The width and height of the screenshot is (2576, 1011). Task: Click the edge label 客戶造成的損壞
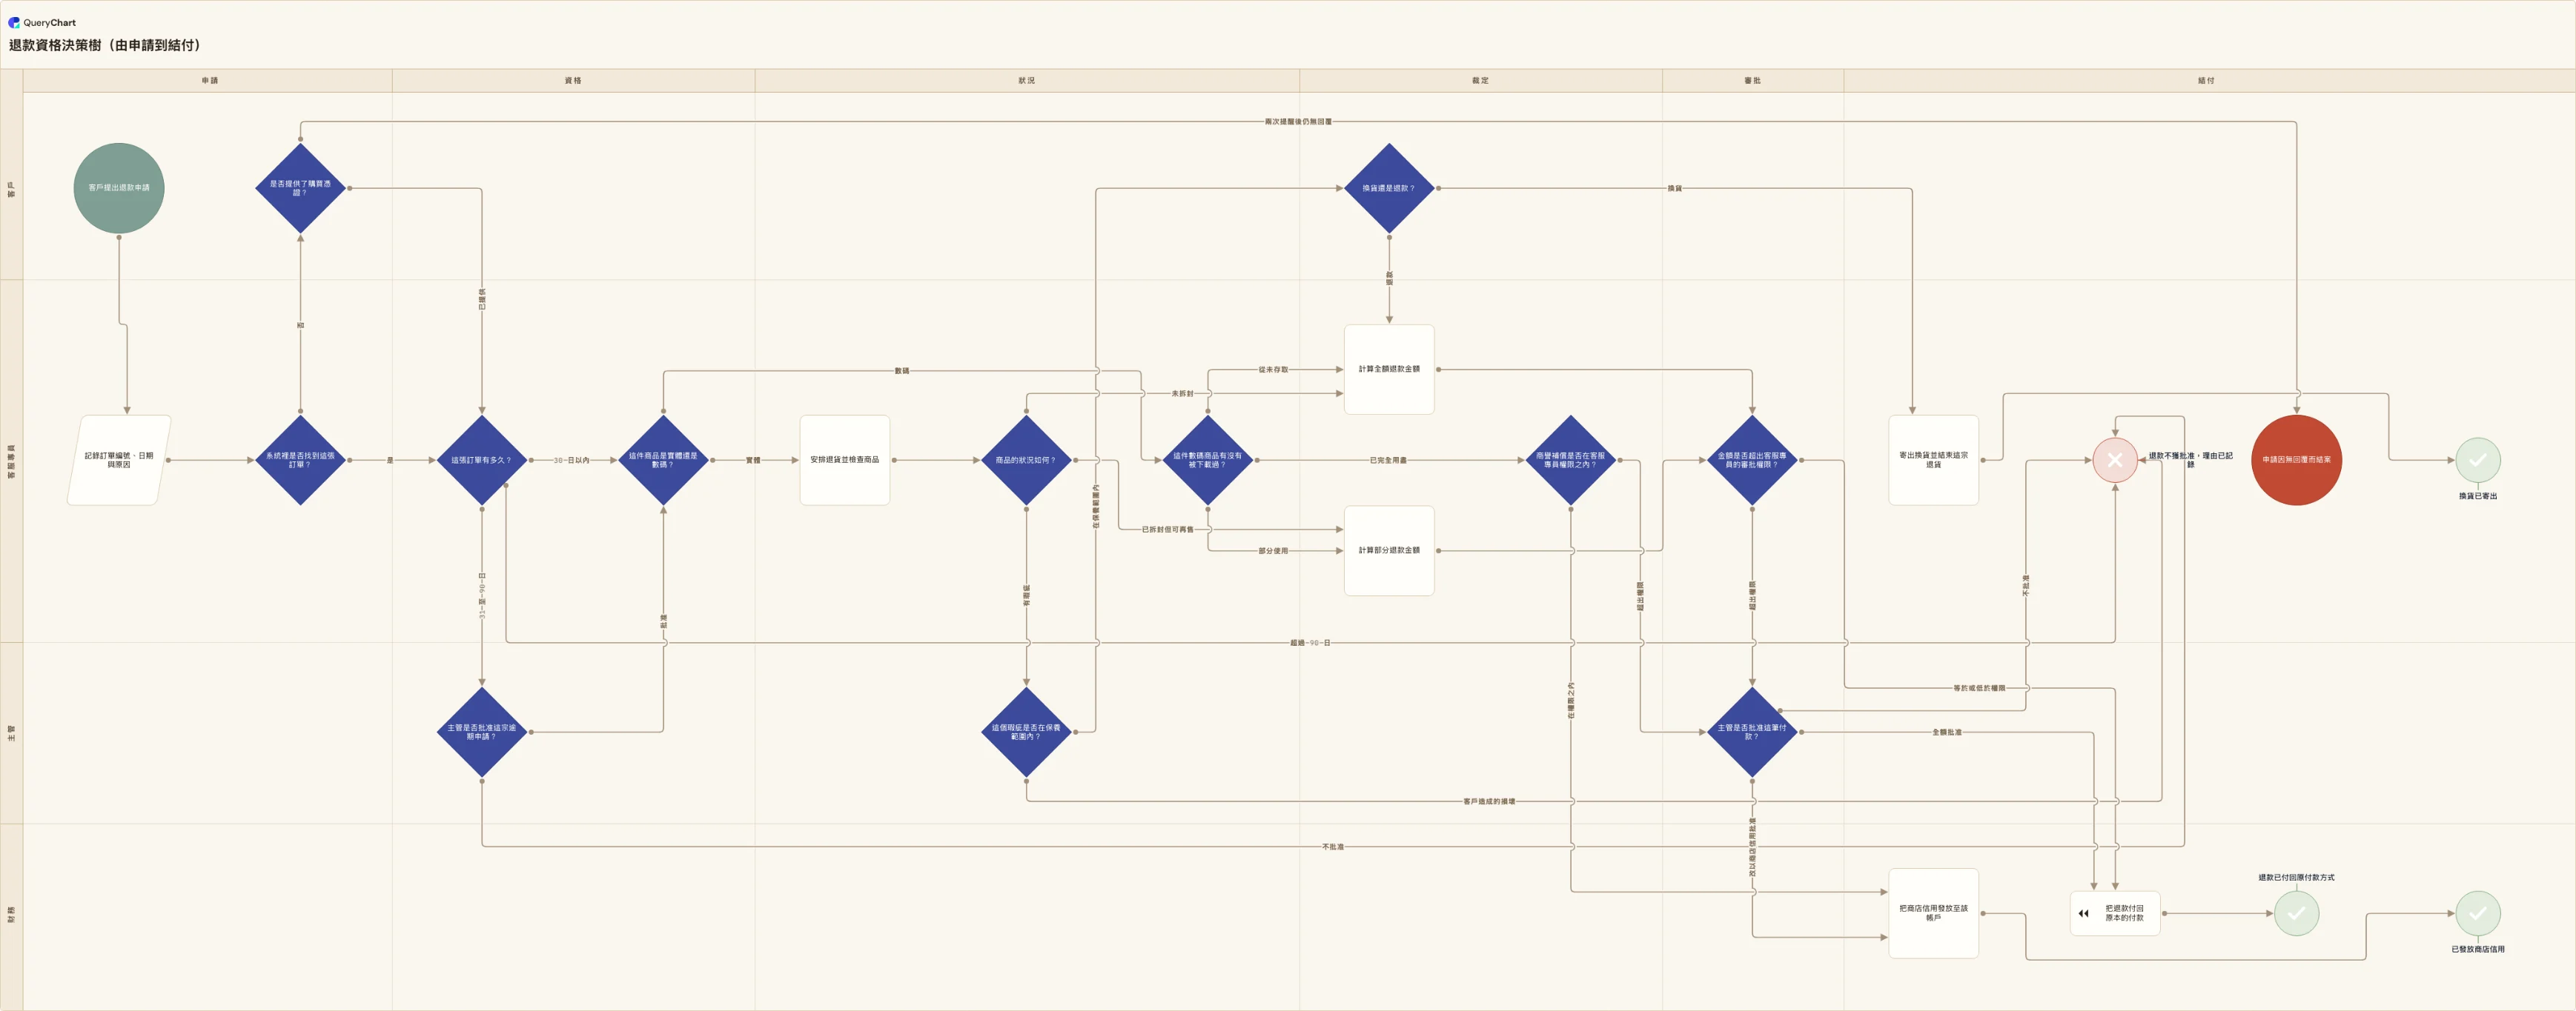click(x=1489, y=801)
